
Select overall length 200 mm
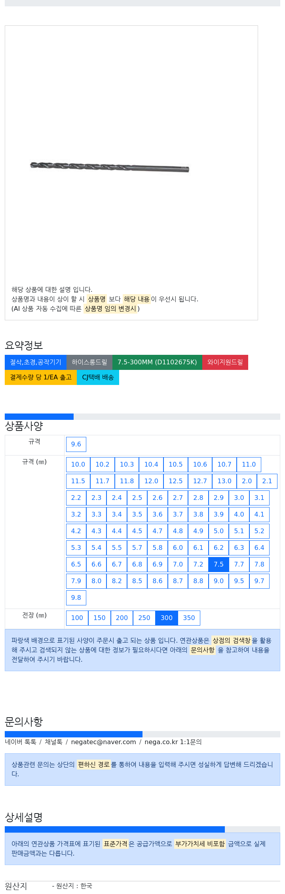click(x=122, y=618)
